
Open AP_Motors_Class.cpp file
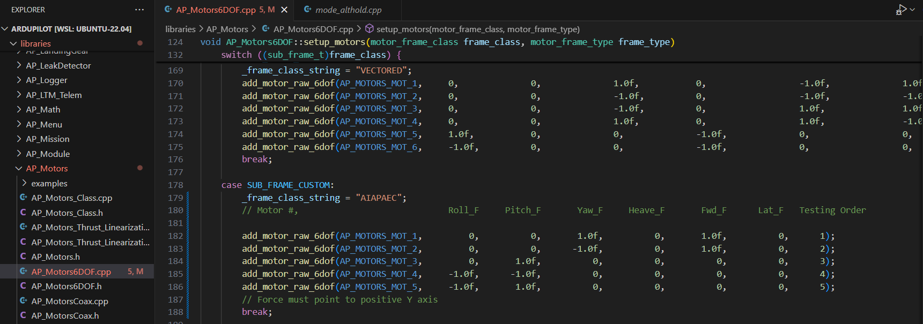tap(72, 198)
